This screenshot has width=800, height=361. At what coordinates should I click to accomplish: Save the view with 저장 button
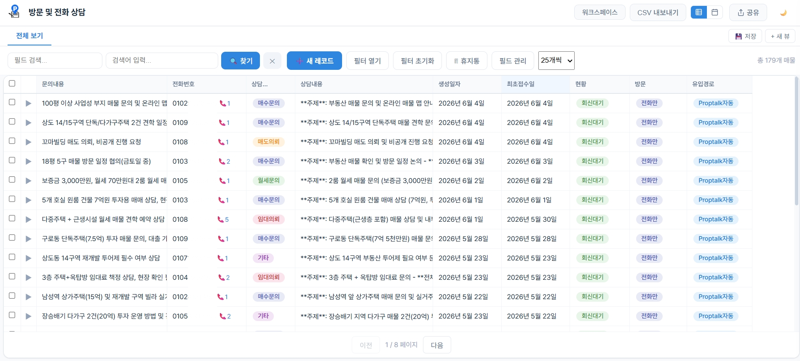[745, 36]
